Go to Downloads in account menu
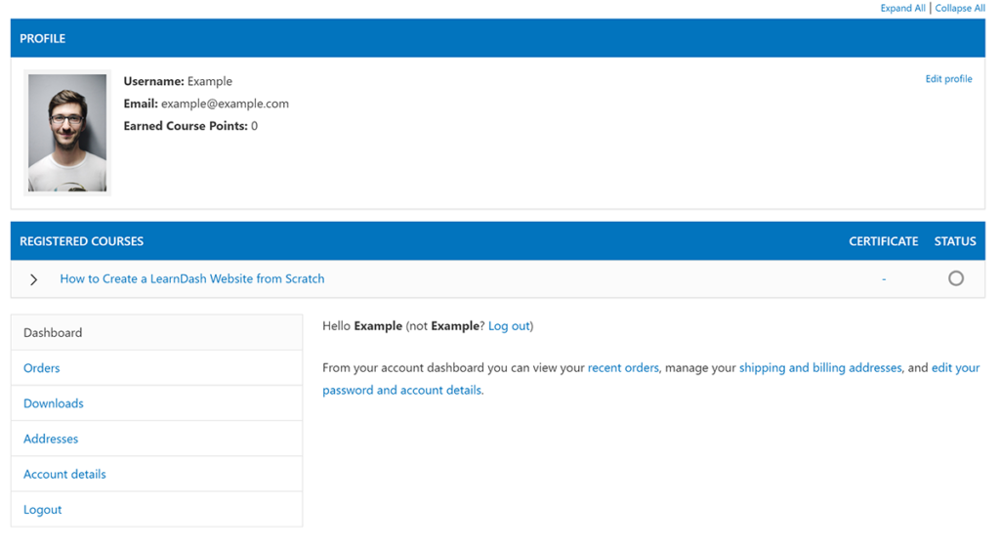The height and width of the screenshot is (547, 1000). tap(54, 403)
